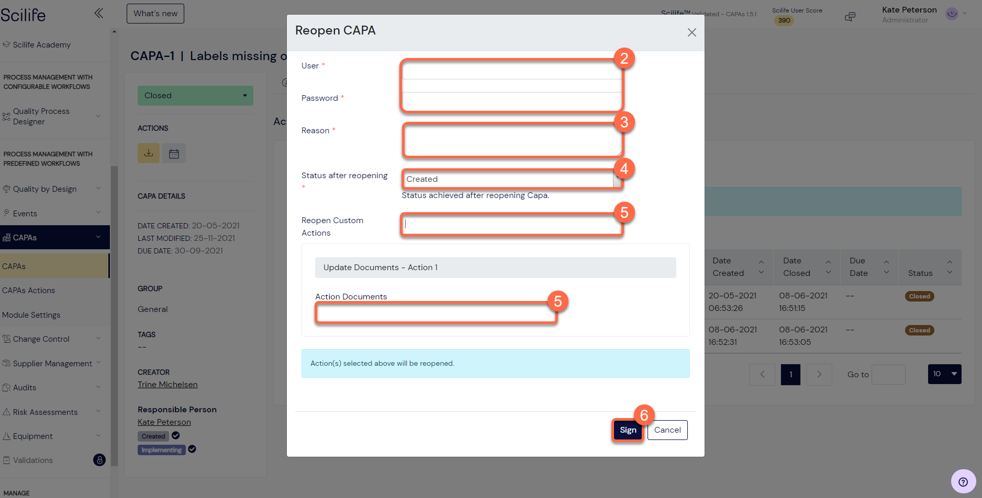Click the Reopen Custom Actions field
This screenshot has width=982, height=498.
pos(511,225)
